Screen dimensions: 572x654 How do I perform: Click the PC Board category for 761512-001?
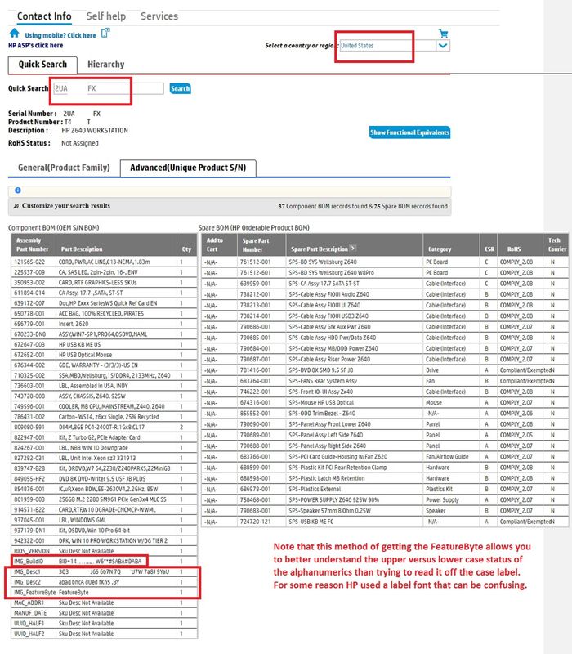coord(437,262)
